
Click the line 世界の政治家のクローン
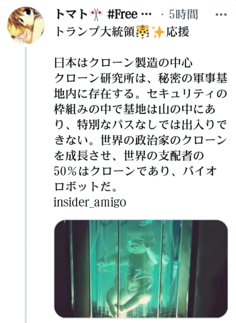[x=164, y=140]
